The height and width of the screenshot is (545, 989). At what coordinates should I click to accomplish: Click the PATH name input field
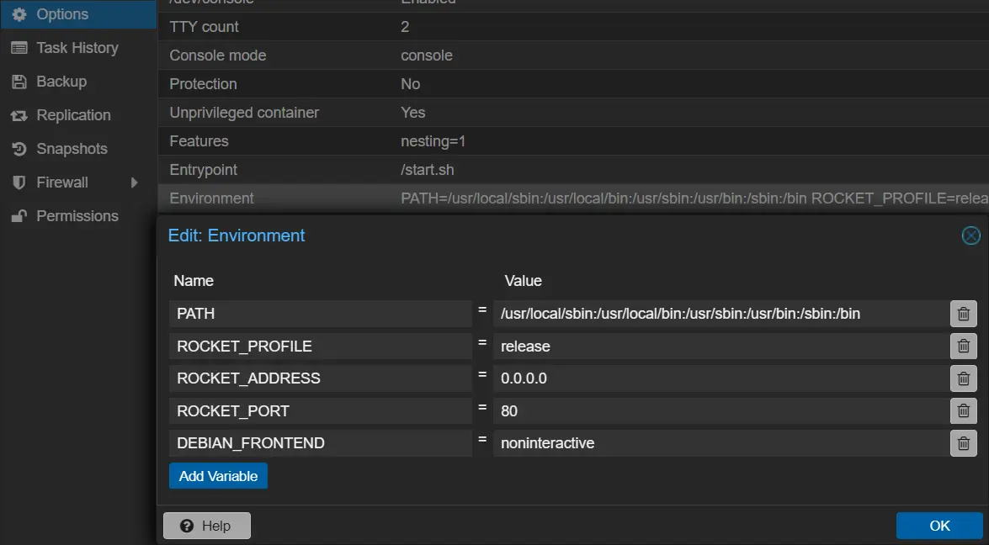320,313
